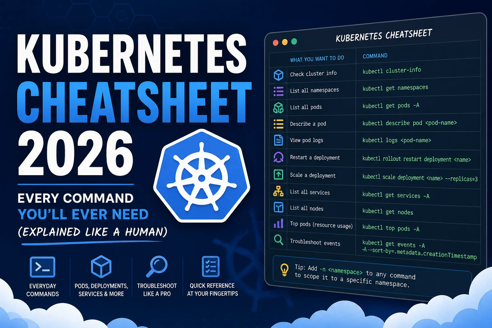
Task: Click the lightbulb icon in the Tip box
Action: [x=284, y=269]
